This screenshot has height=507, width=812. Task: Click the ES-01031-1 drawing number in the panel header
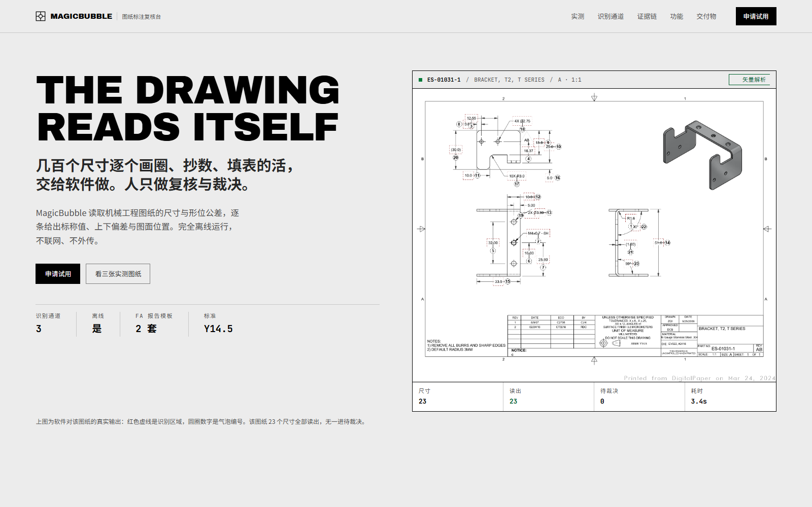click(444, 80)
